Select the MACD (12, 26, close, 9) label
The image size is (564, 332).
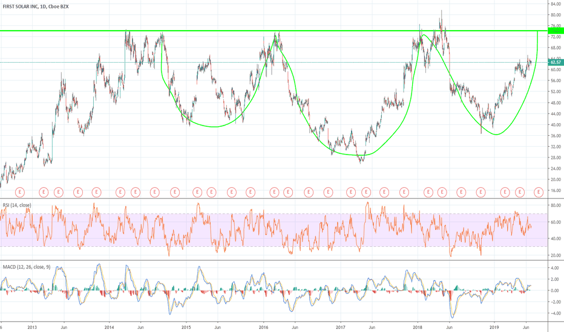(x=27, y=267)
